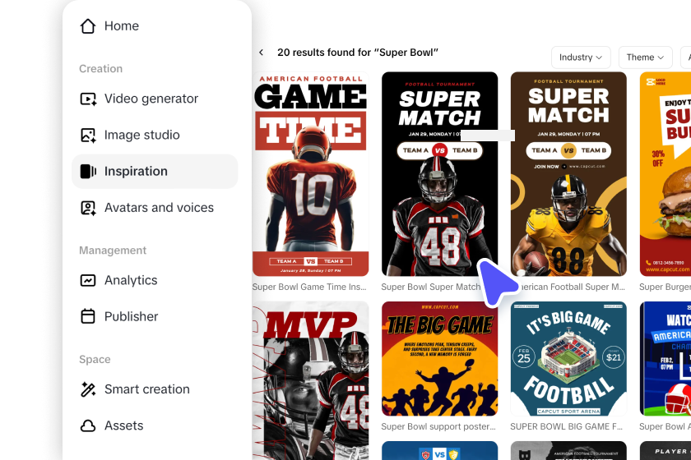Go back using the left chevron arrow
Screen dimensions: 691x460
click(262, 53)
